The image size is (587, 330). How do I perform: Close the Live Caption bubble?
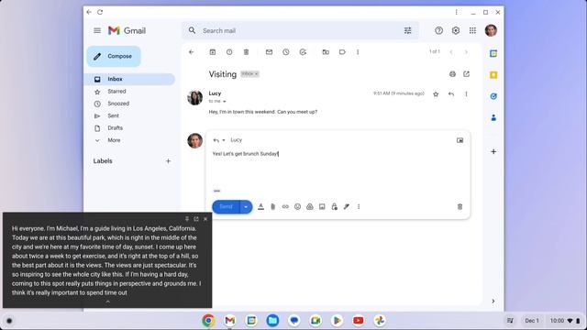205,219
